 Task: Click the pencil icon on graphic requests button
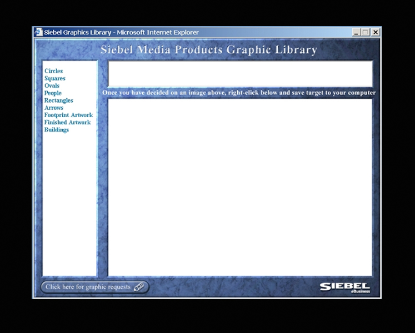point(139,287)
